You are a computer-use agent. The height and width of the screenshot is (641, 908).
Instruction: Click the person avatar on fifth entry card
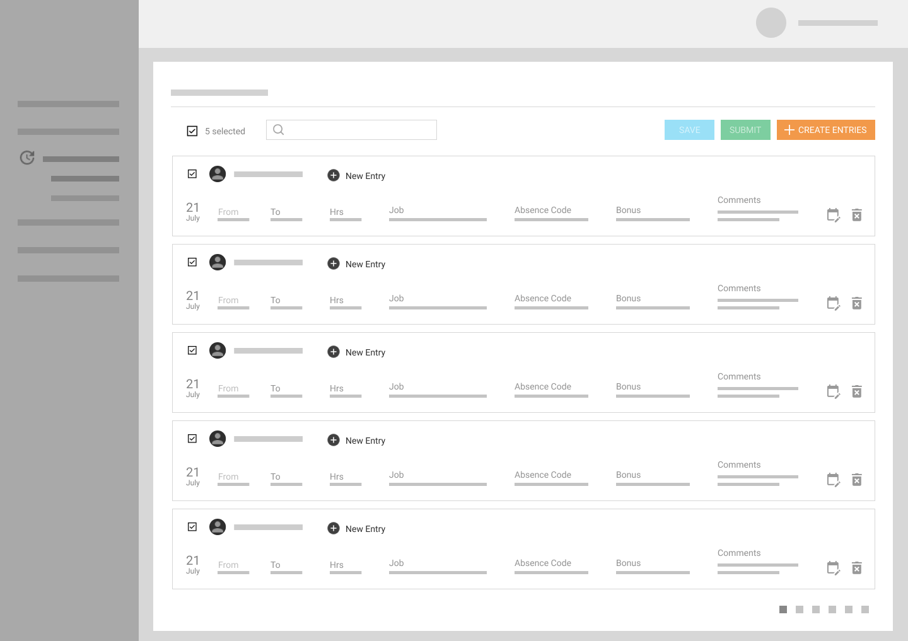click(x=218, y=527)
